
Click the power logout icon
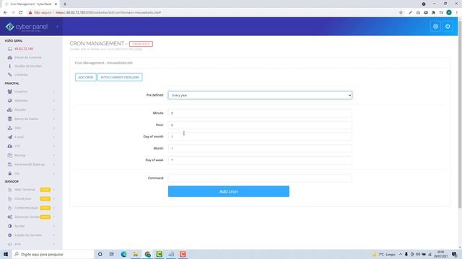(x=448, y=27)
